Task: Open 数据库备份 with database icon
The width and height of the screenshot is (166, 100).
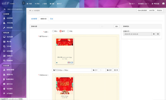Action: point(8,79)
